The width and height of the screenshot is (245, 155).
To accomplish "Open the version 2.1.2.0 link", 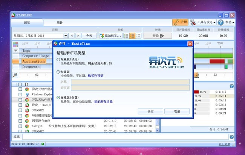I will point(224,144).
